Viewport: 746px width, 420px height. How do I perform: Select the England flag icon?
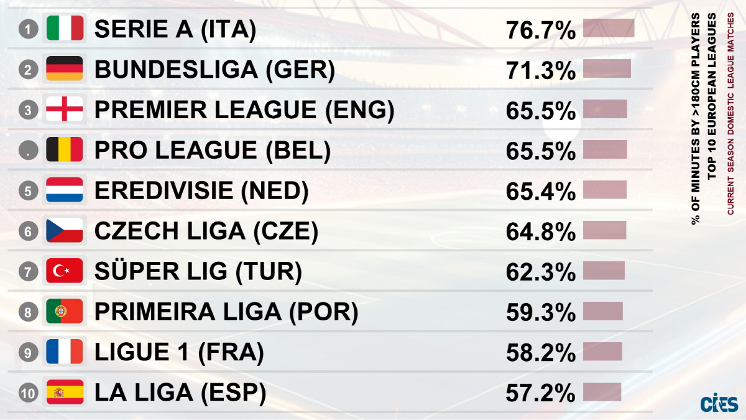coord(64,110)
